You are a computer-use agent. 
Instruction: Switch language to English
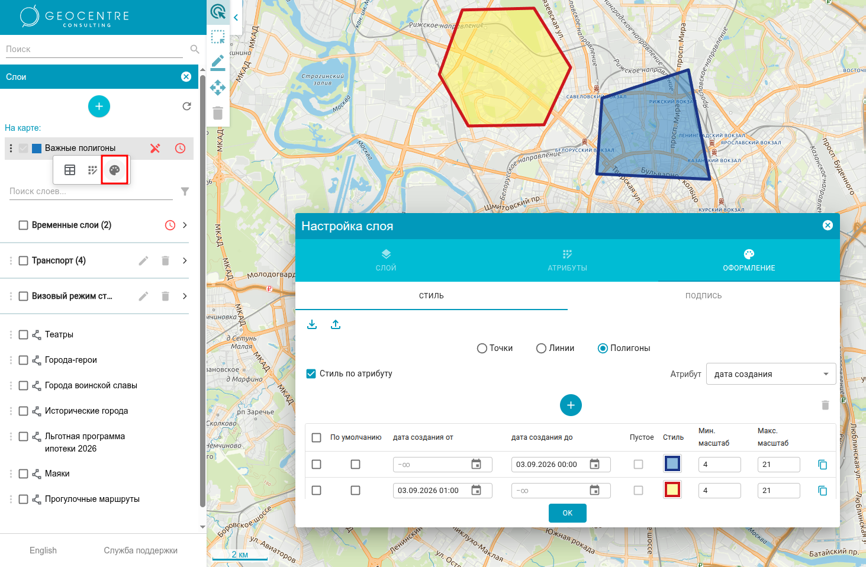(x=43, y=550)
